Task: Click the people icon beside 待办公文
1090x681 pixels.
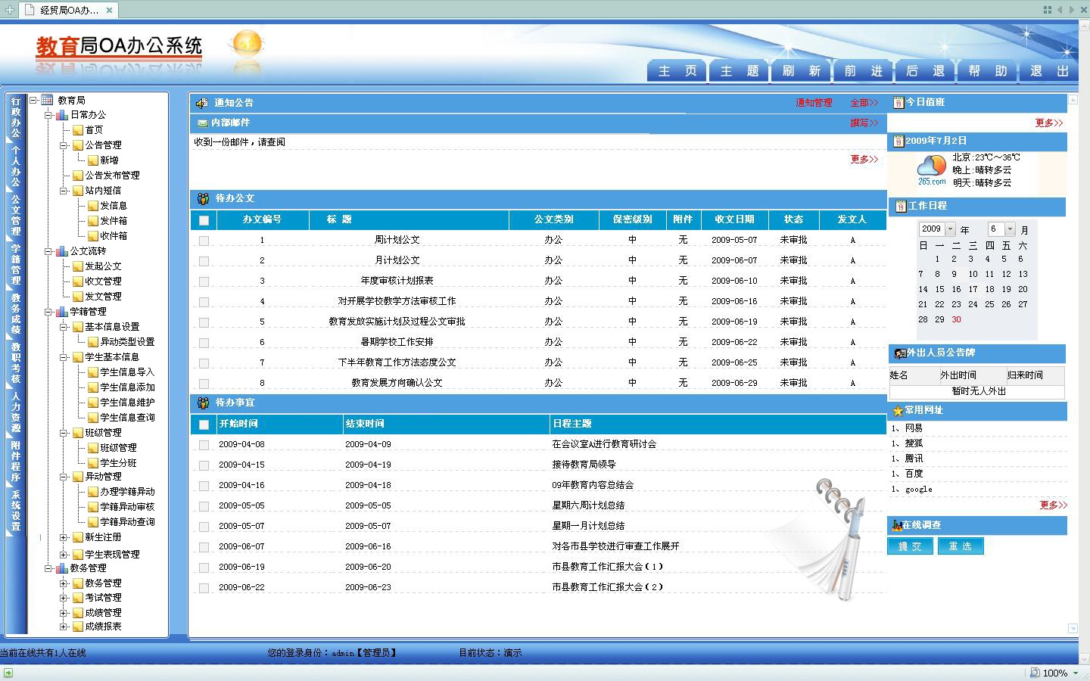Action: 203,198
